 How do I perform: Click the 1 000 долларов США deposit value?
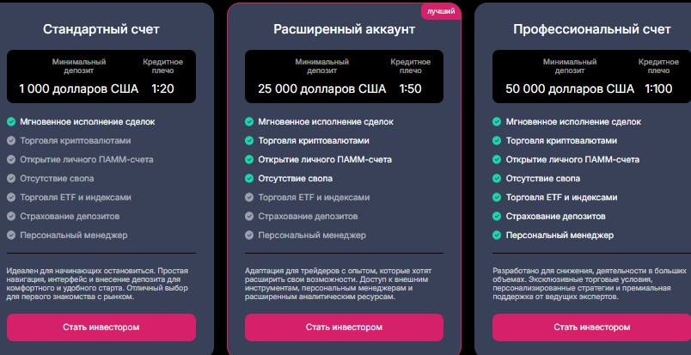coord(78,89)
